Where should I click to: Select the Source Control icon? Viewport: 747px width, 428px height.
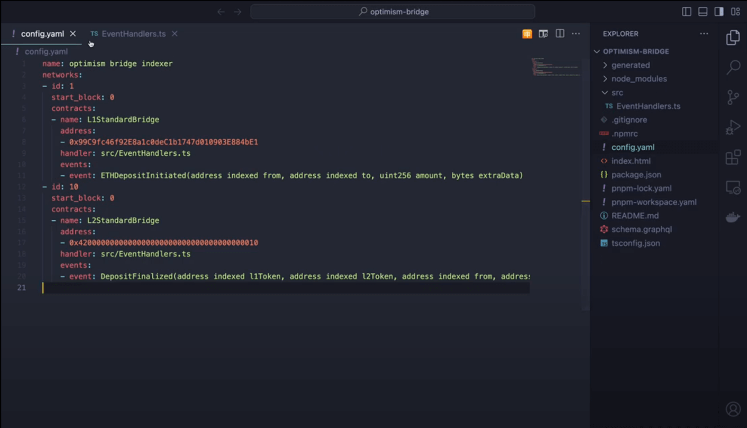pos(733,97)
